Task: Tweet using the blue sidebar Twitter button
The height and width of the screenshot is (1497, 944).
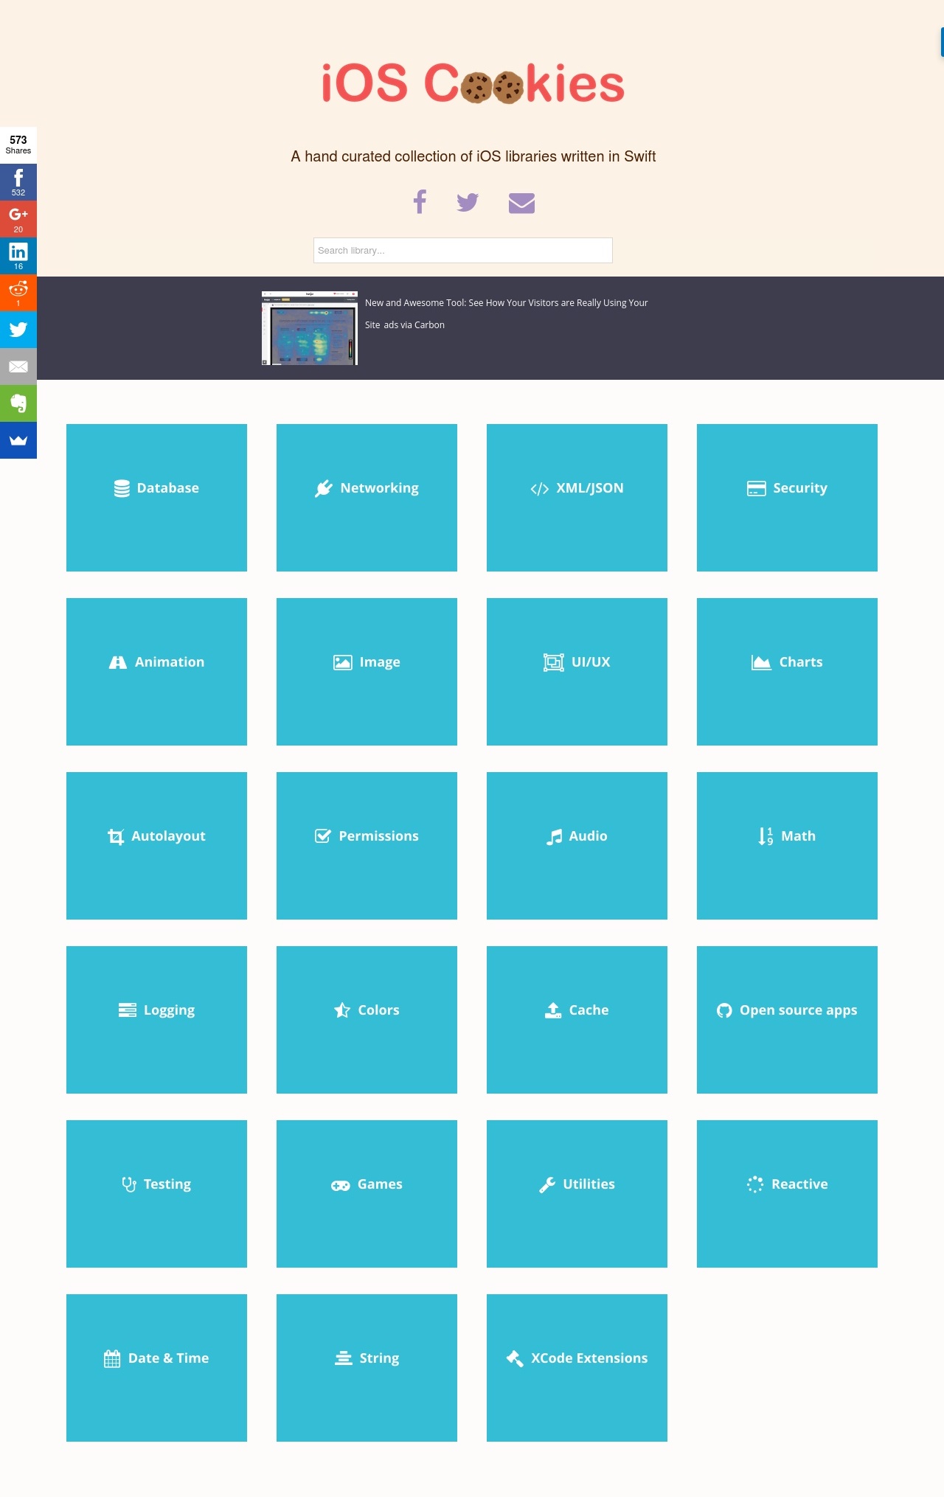Action: 18,330
